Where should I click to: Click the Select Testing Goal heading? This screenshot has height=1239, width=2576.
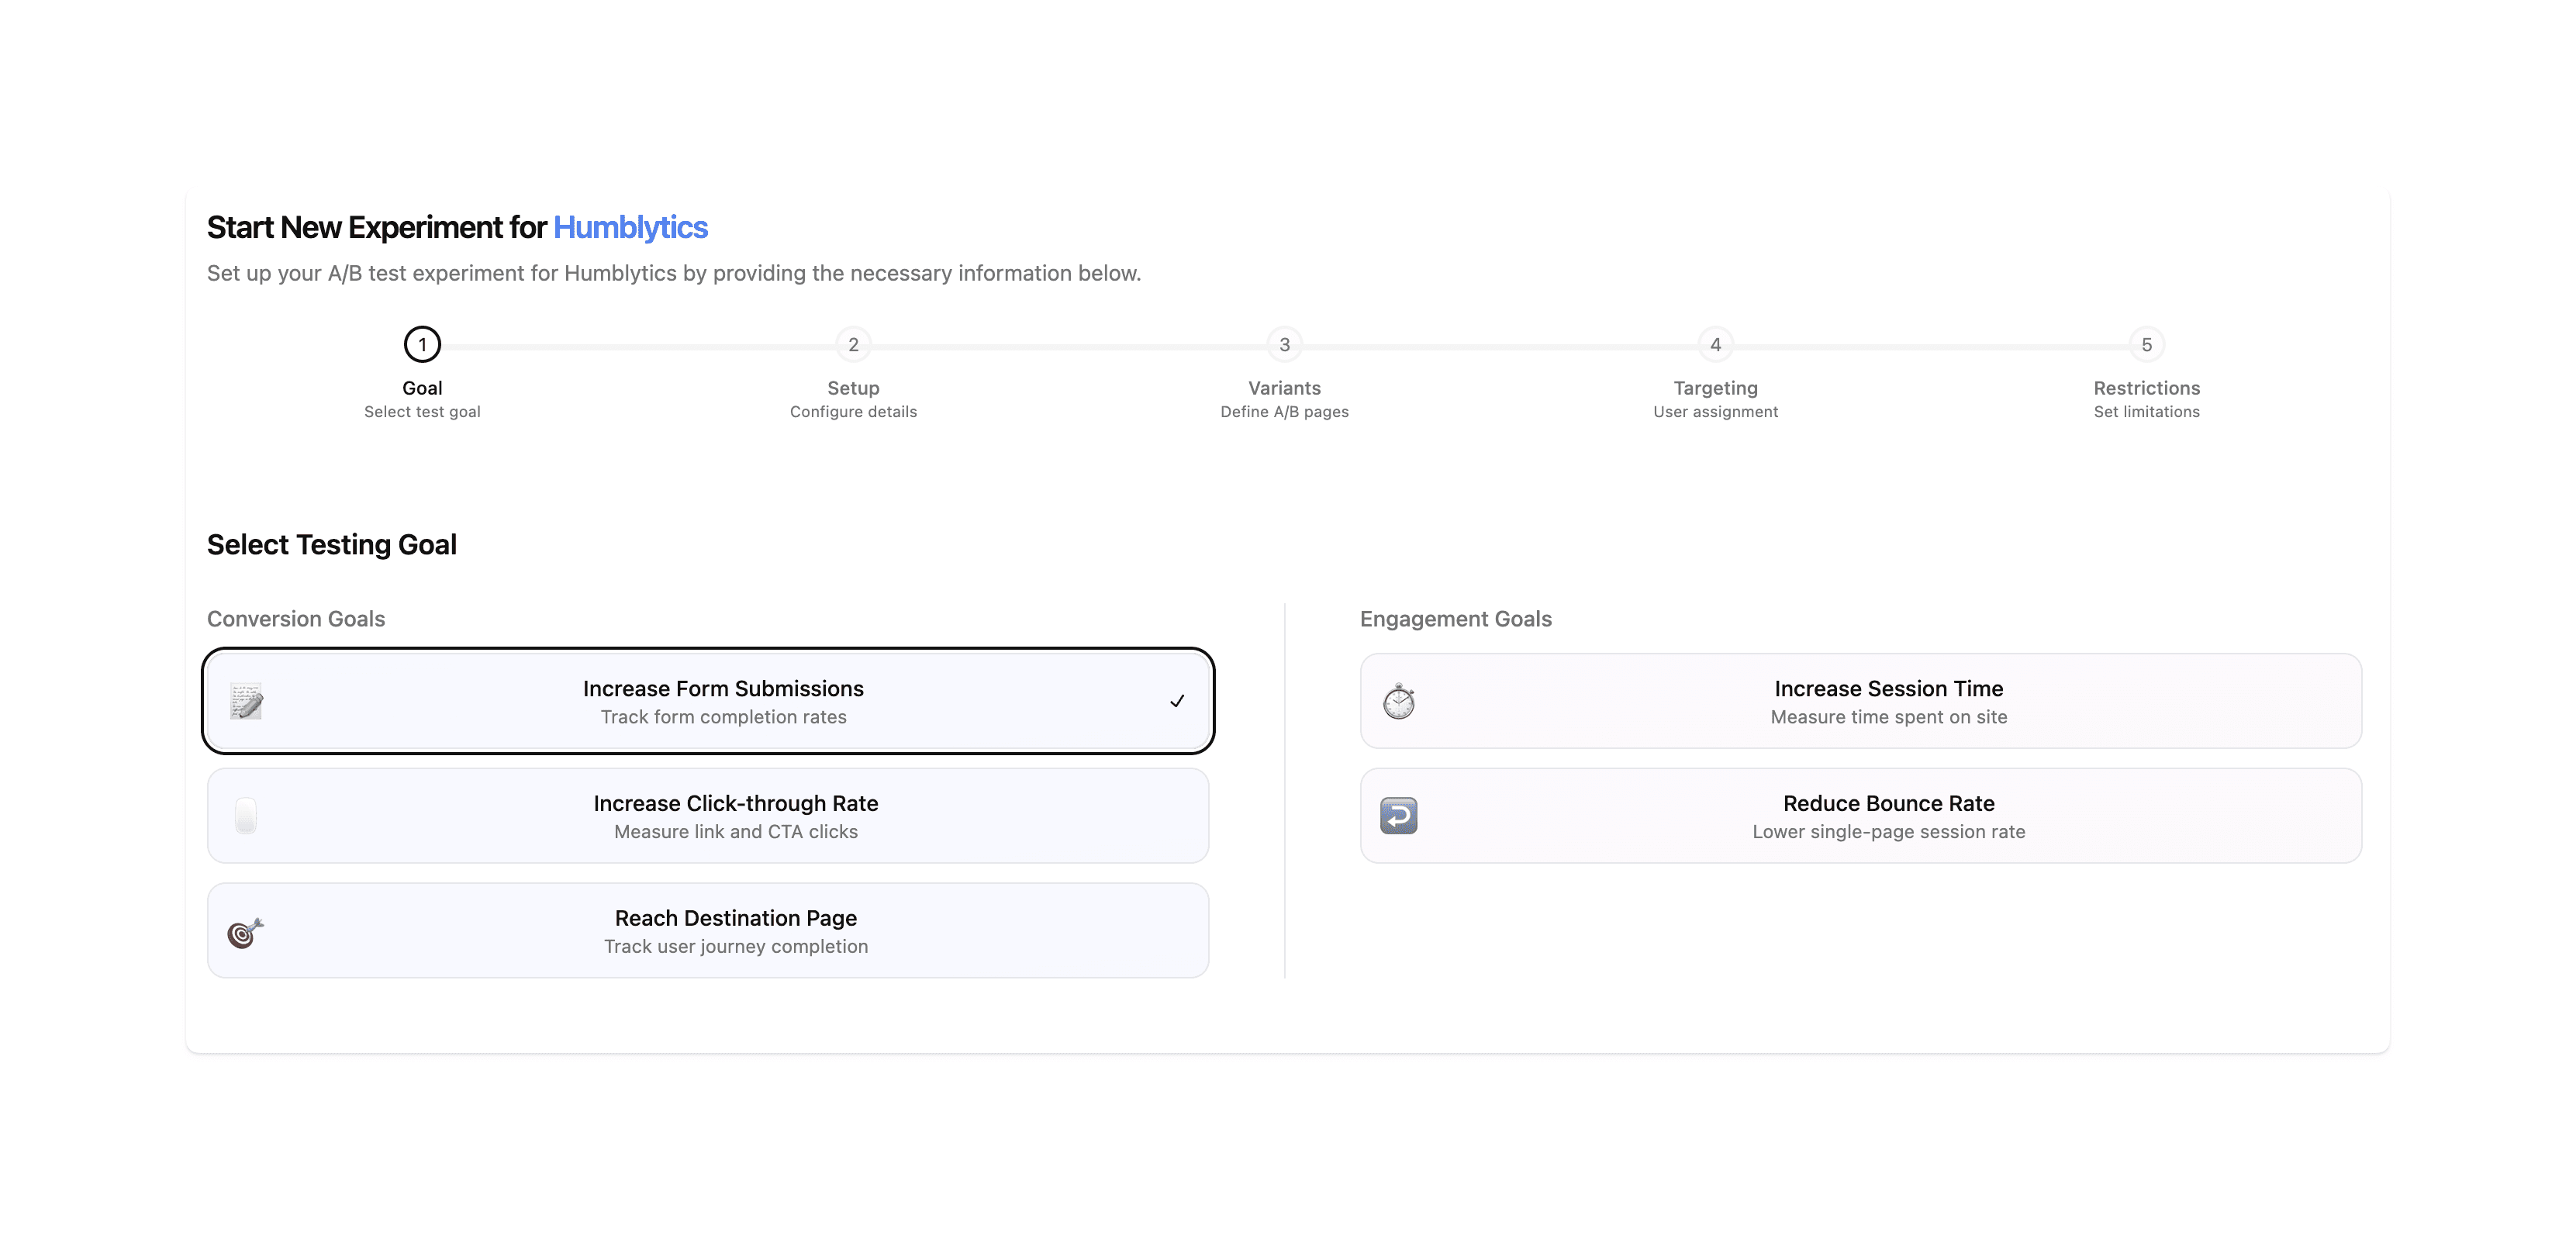[x=332, y=545]
